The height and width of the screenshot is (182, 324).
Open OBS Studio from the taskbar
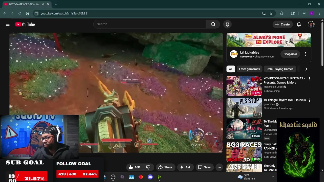click(113, 177)
